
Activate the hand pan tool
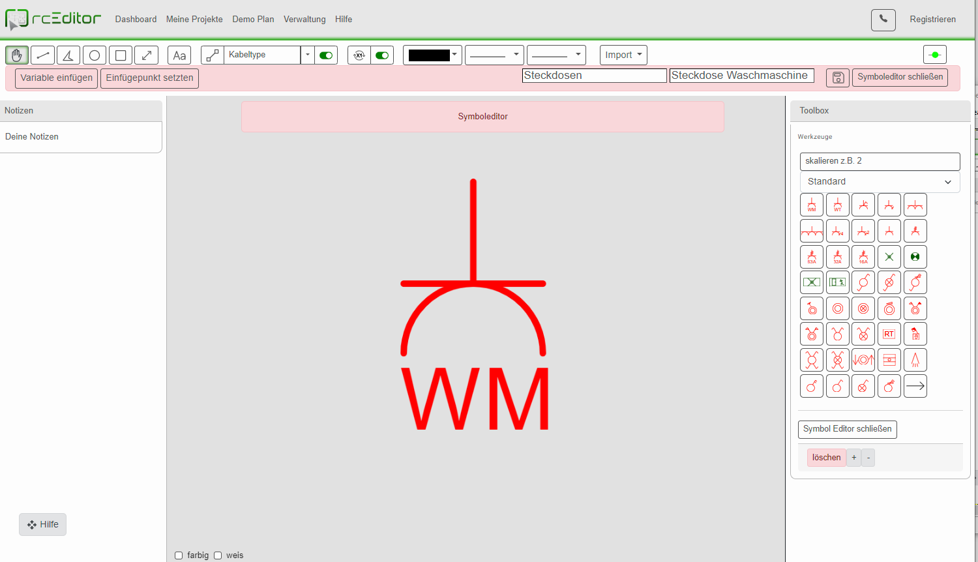pyautogui.click(x=16, y=55)
